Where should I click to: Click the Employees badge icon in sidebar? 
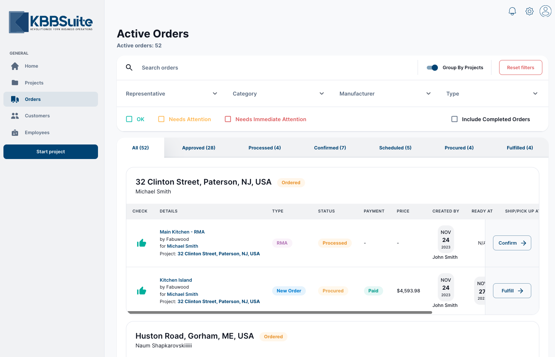[15, 133]
